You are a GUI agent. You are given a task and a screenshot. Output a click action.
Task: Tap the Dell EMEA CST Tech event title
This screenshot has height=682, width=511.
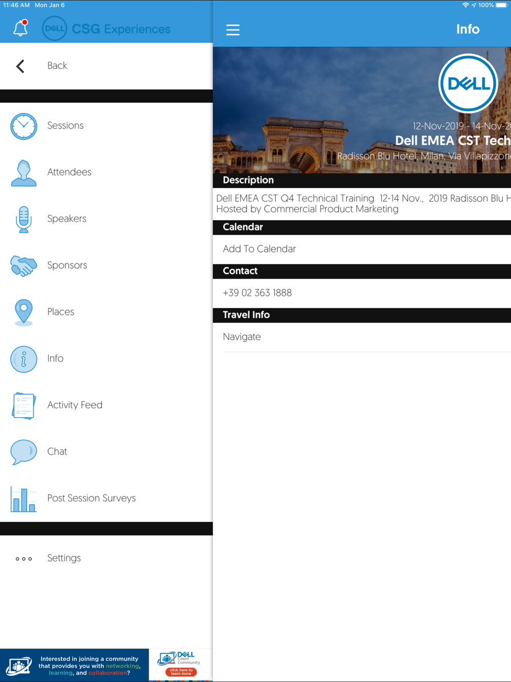(453, 141)
